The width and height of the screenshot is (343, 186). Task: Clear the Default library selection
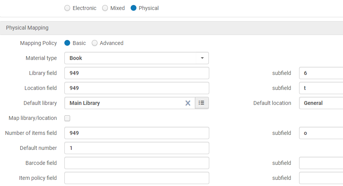188,103
